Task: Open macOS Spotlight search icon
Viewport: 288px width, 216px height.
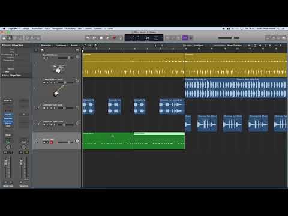Action: click(278, 29)
